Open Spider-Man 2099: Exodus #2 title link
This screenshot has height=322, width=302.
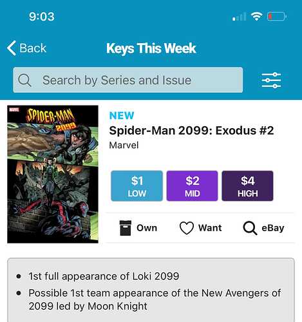pyautogui.click(x=191, y=131)
